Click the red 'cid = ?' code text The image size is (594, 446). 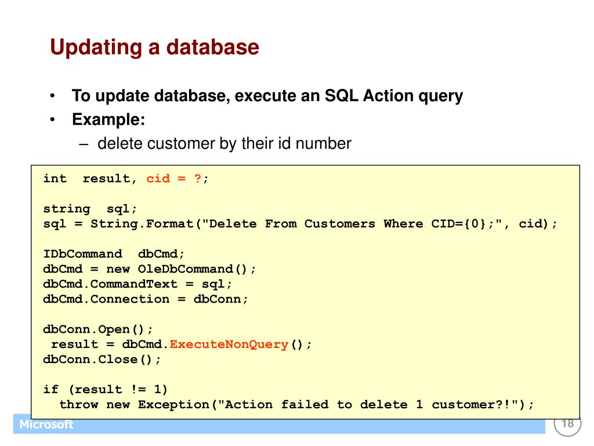coord(173,178)
